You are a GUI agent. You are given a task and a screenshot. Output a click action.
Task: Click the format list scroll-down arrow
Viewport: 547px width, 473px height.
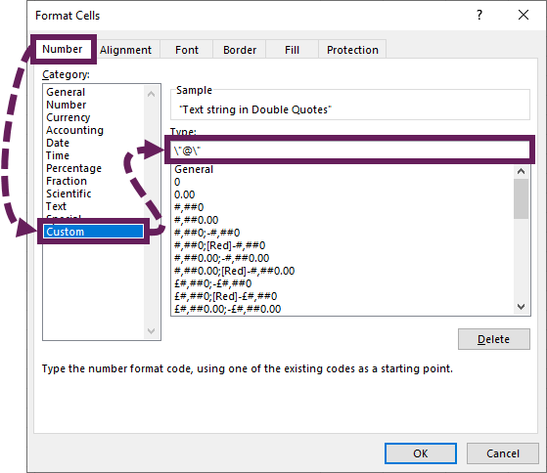522,307
